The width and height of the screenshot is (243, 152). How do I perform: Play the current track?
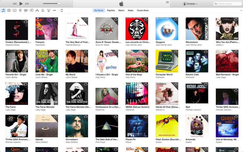tap(21, 4)
